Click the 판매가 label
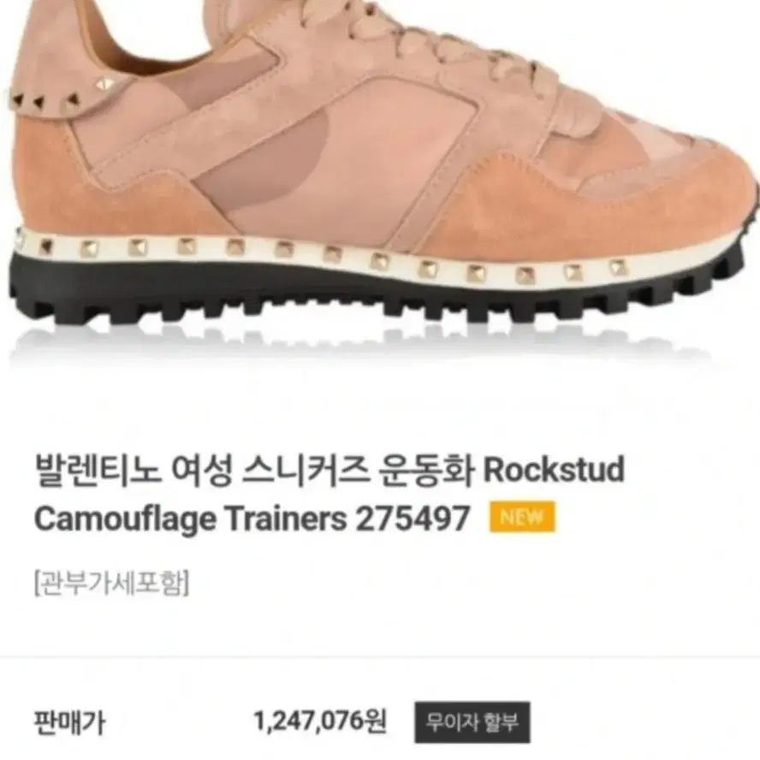The height and width of the screenshot is (760, 760). click(68, 722)
